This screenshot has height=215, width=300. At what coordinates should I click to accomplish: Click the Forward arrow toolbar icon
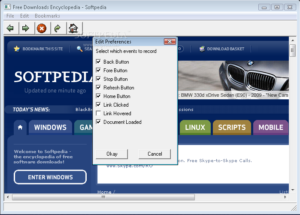(x=26, y=28)
